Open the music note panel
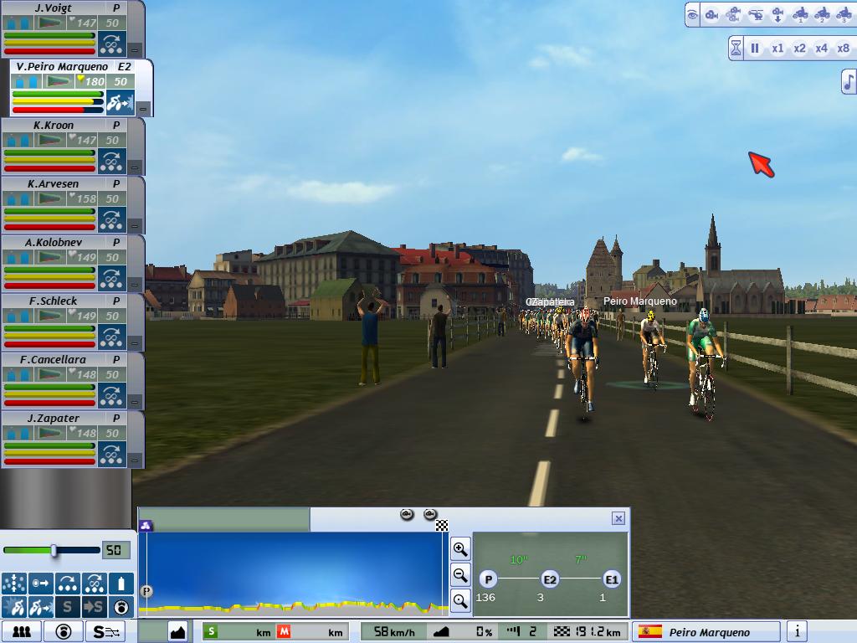857x643 pixels. click(848, 81)
